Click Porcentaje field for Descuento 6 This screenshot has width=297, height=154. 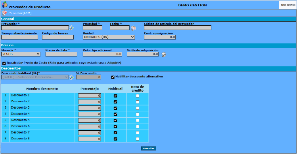point(89,126)
